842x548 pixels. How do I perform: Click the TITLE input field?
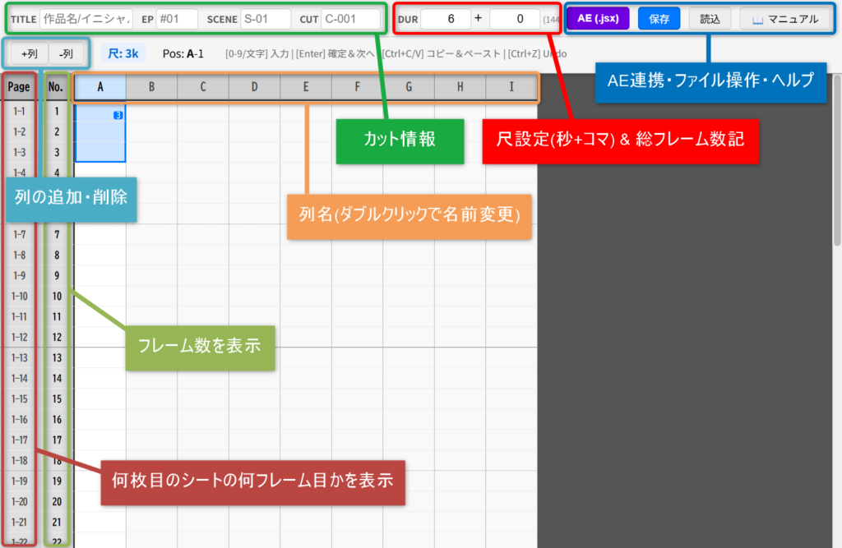86,19
